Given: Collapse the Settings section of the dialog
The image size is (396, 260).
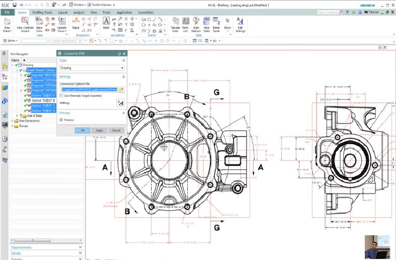Looking at the screenshot, I should pyautogui.click(x=124, y=76).
